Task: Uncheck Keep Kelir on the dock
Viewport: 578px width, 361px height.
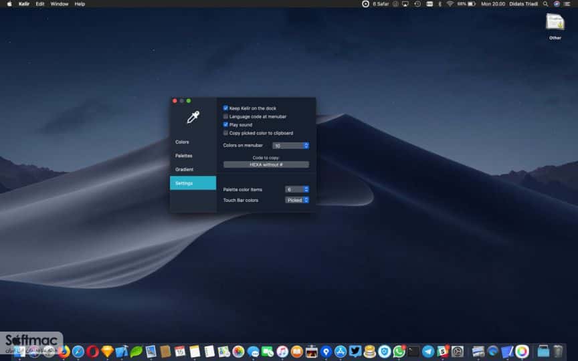Action: [x=225, y=108]
